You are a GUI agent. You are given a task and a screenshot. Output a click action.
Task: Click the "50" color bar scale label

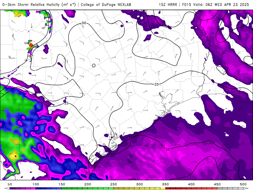click(x=10, y=184)
